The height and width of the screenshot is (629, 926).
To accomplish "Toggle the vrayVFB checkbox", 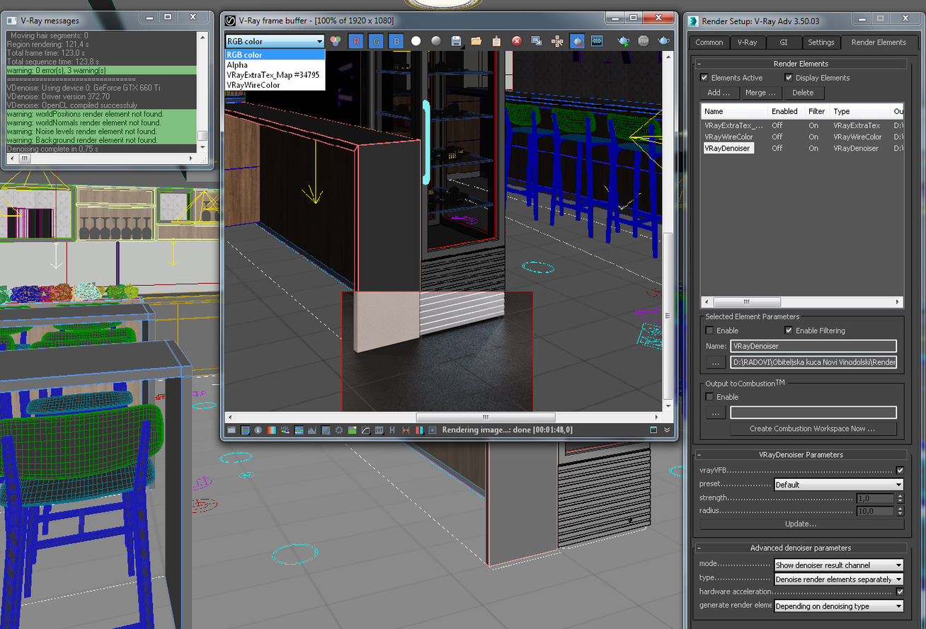I will pyautogui.click(x=900, y=471).
